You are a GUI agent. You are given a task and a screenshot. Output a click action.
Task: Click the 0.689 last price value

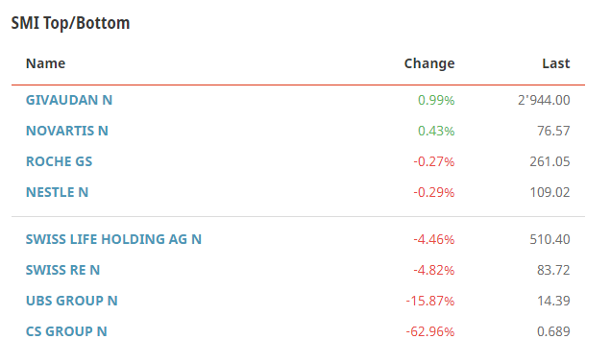click(x=553, y=332)
